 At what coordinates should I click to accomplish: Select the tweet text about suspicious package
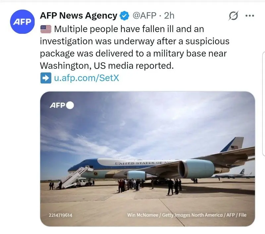point(132,47)
